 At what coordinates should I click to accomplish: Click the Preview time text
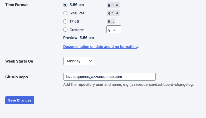[x=87, y=38]
